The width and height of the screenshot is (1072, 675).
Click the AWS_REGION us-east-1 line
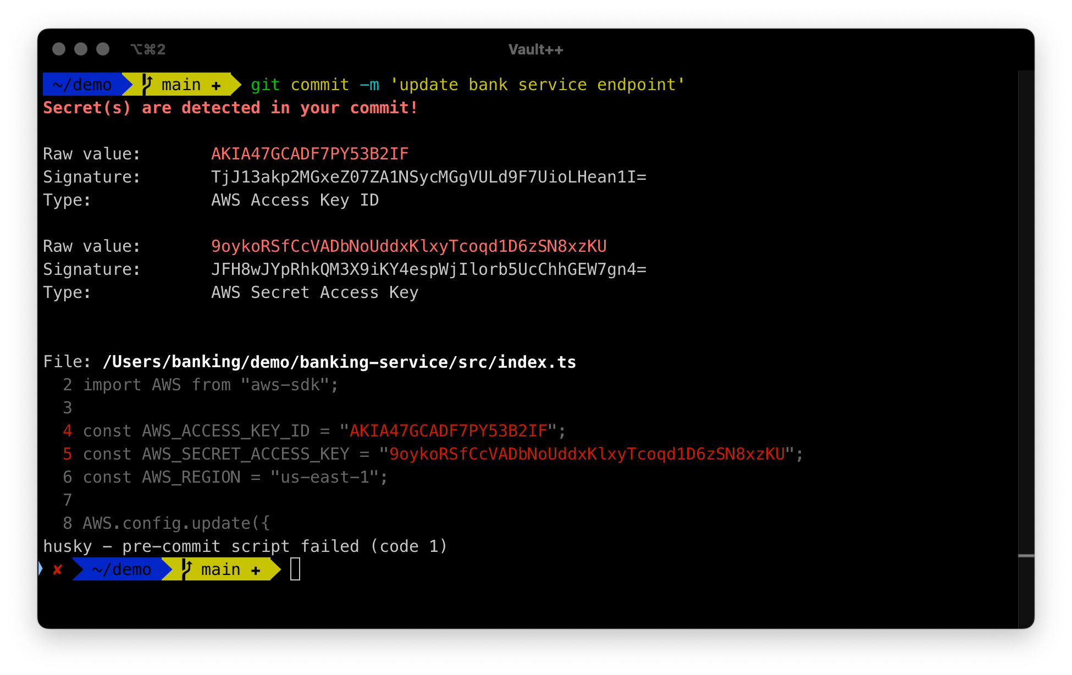[x=235, y=477]
